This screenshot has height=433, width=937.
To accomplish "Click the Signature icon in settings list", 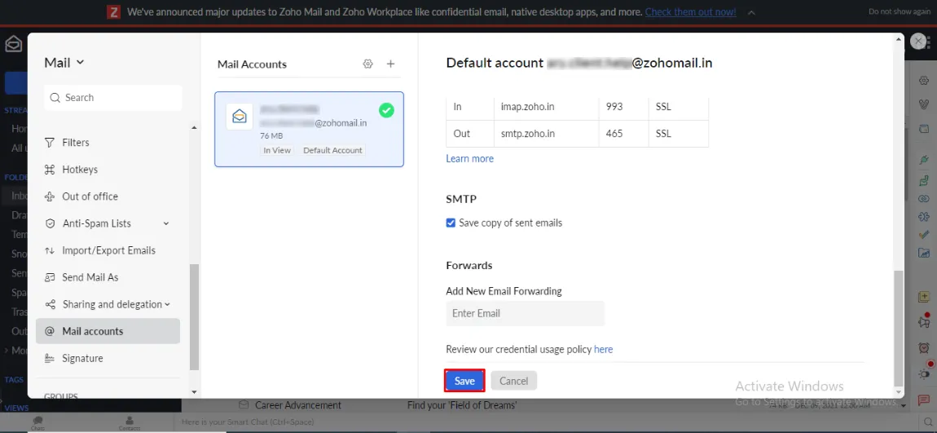I will pos(50,359).
